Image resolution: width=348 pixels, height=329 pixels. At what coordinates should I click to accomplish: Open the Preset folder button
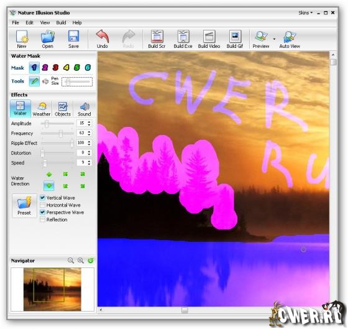[x=24, y=205]
